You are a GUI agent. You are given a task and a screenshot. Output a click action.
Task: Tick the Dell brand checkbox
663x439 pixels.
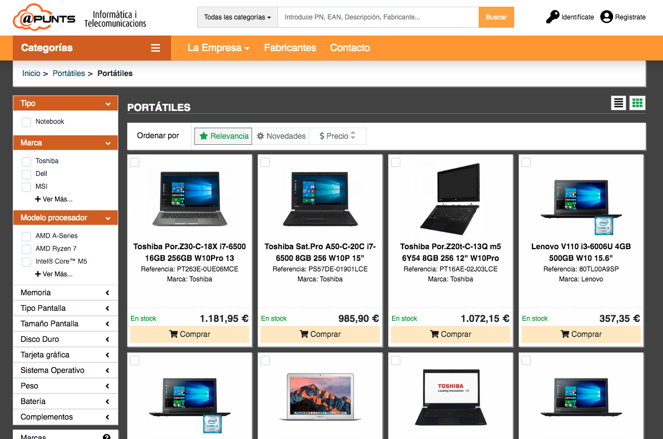coord(26,174)
